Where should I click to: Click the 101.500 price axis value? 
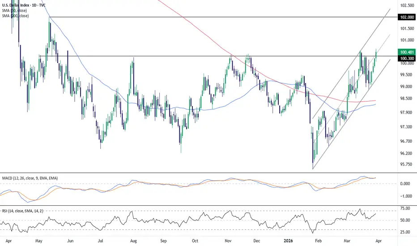[x=407, y=29]
